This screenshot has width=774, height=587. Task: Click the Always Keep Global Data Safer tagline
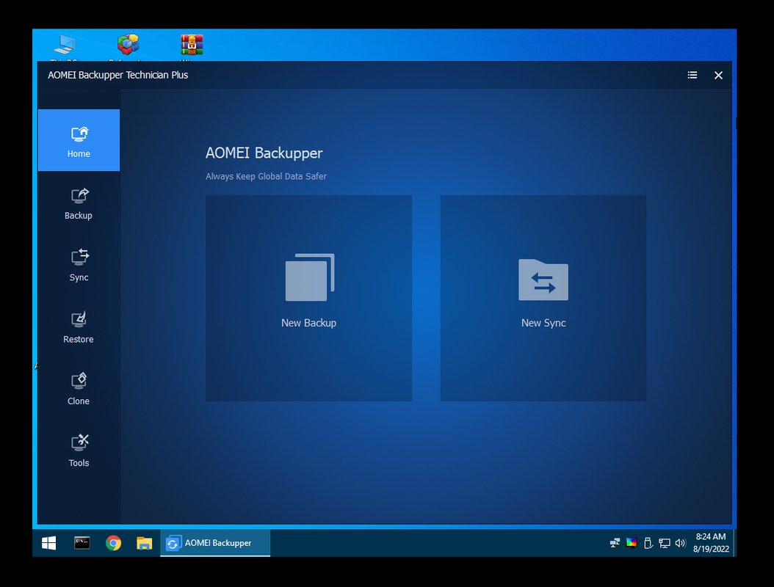(266, 176)
